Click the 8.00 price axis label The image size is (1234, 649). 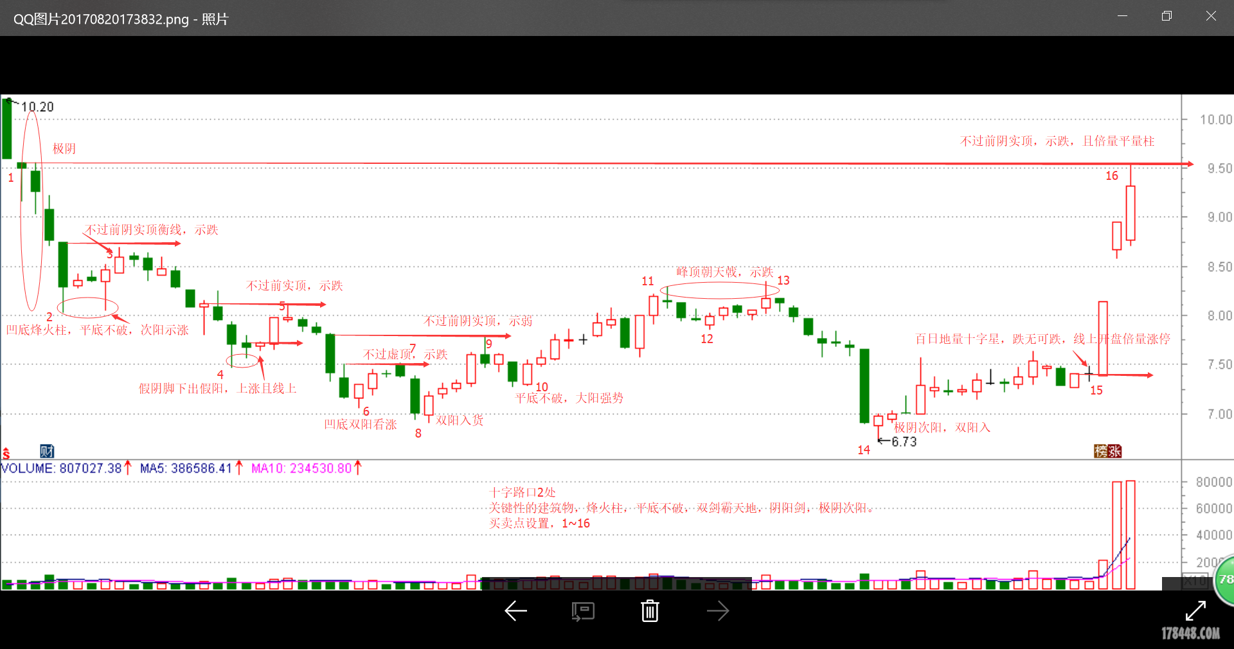pyautogui.click(x=1219, y=316)
